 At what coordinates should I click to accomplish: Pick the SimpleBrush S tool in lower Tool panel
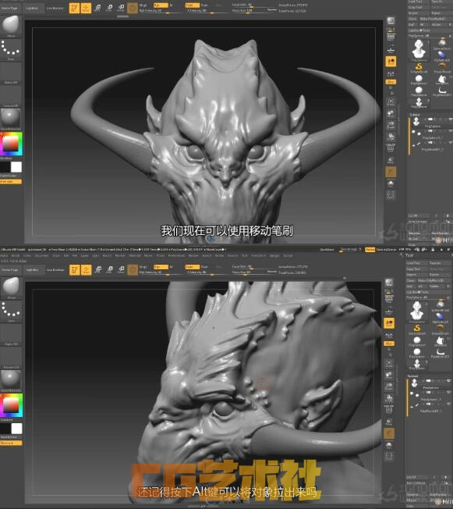[x=417, y=329]
